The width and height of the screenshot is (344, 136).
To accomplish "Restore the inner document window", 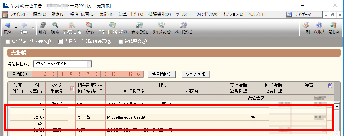I will [333, 15].
